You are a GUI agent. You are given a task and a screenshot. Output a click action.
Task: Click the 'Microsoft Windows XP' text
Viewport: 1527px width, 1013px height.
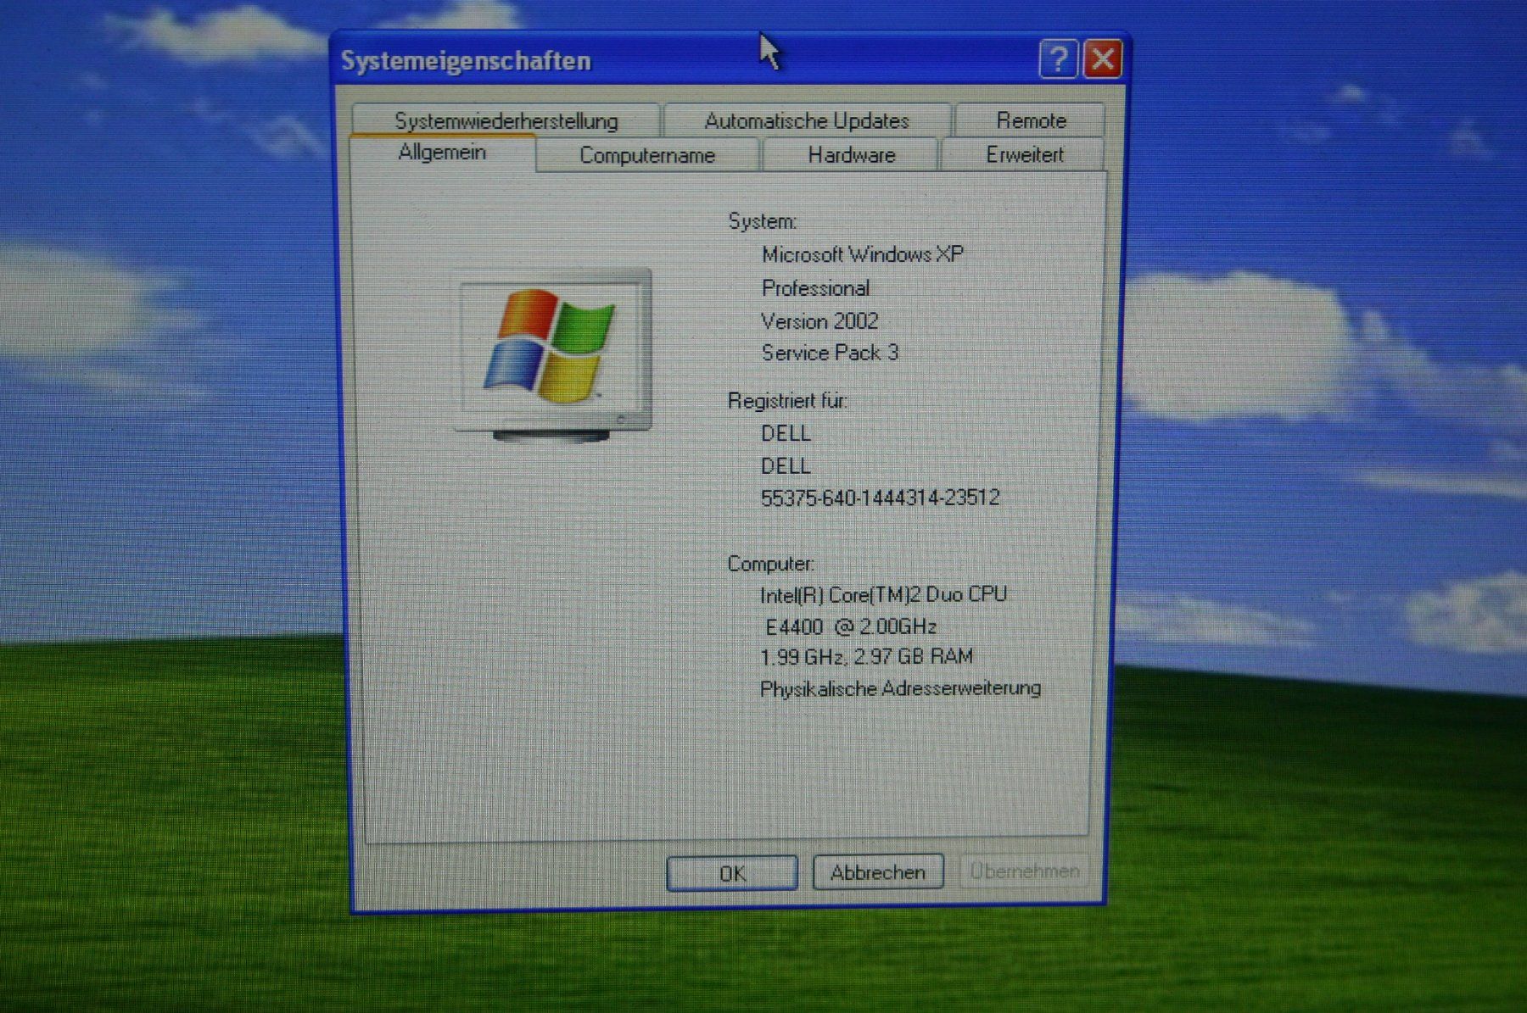[x=862, y=254]
